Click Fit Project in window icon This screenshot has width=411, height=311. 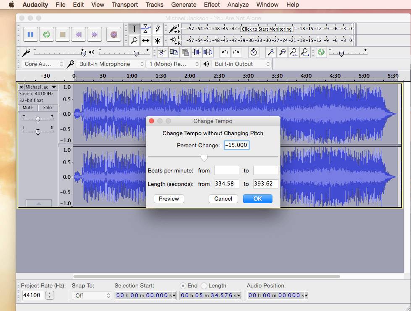pyautogui.click(x=305, y=52)
